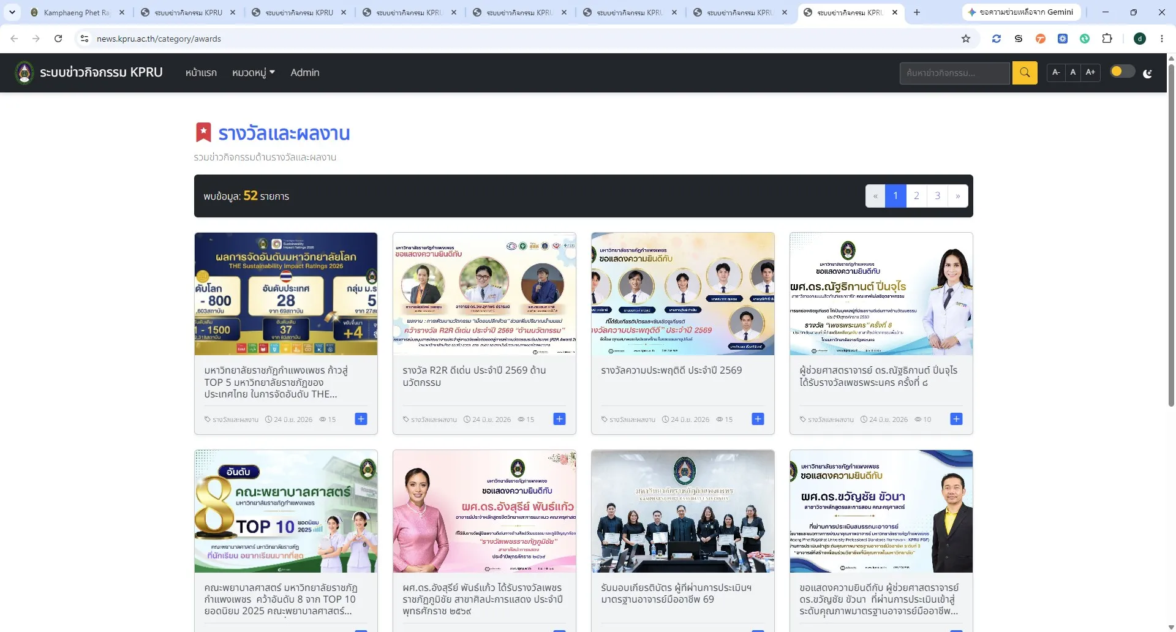Open the blue sync arrows extension
1176x632 pixels.
(x=997, y=39)
